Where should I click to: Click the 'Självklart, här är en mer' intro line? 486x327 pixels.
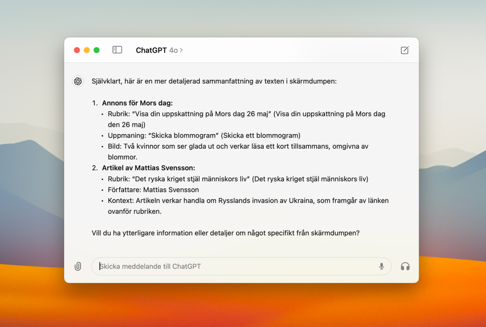coord(214,81)
